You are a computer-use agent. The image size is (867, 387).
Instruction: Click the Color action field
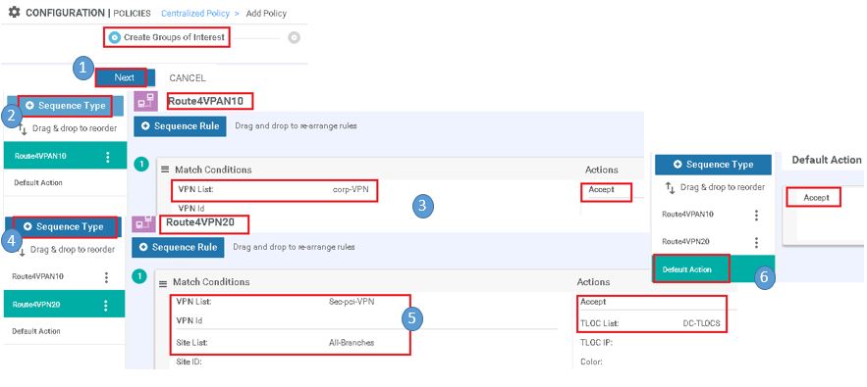coord(591,363)
